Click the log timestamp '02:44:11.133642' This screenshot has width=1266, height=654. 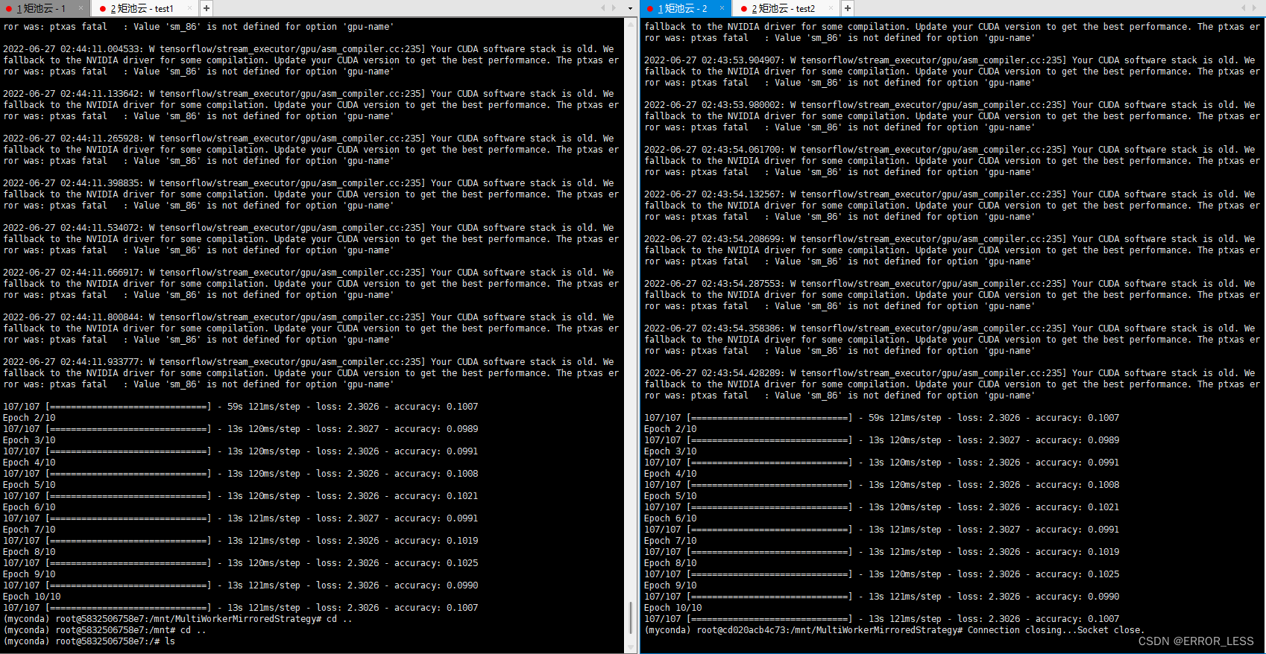tap(101, 94)
